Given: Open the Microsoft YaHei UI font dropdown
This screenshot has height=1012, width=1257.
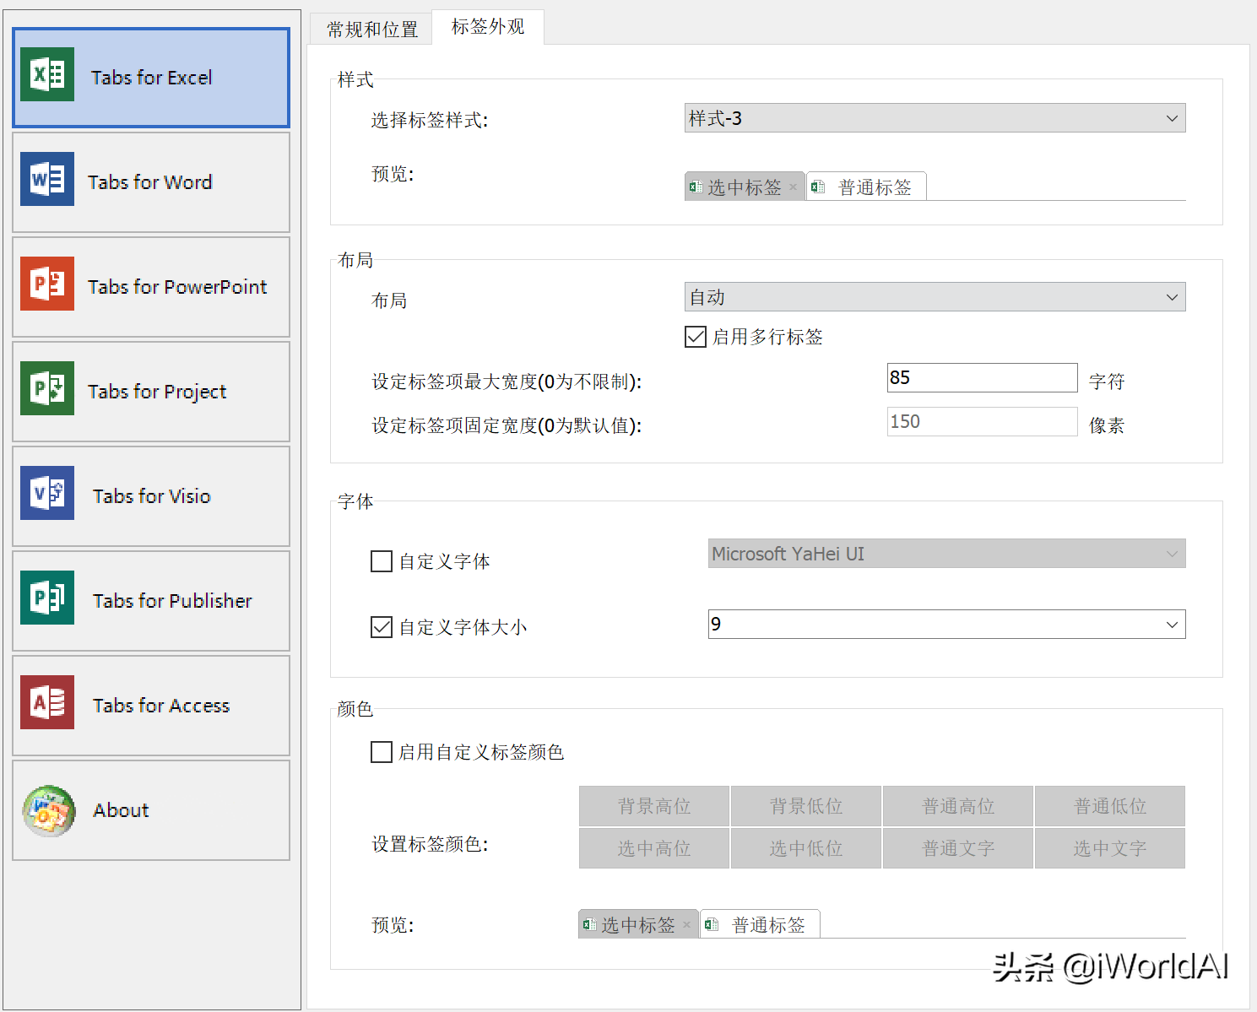Looking at the screenshot, I should tap(946, 554).
